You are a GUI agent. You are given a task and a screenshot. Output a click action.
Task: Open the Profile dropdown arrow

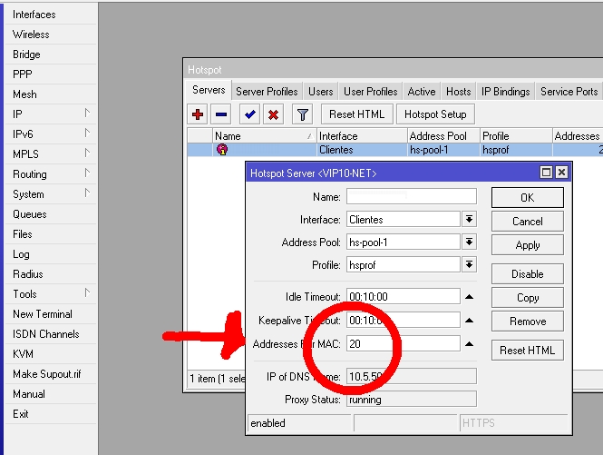[x=469, y=264]
